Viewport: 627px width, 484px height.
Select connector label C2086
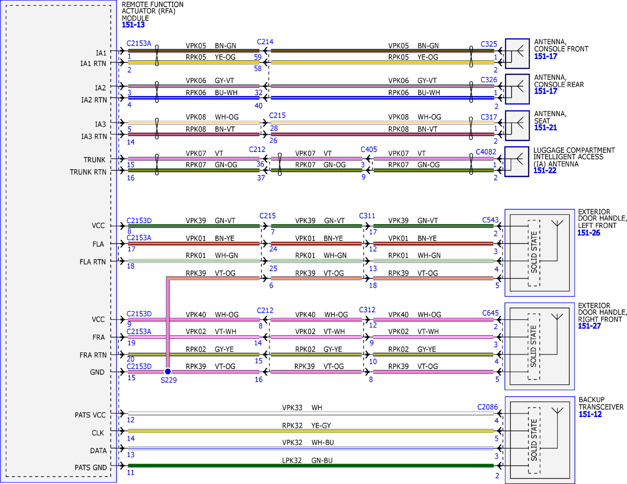point(487,407)
